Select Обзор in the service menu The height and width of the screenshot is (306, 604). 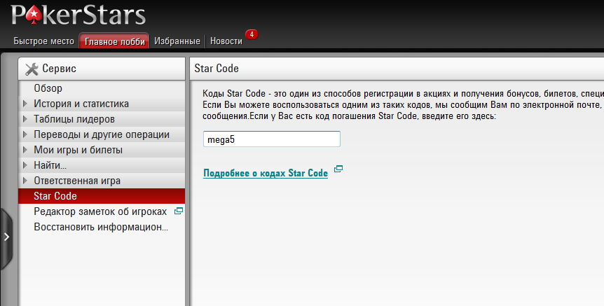pyautogui.click(x=102, y=88)
